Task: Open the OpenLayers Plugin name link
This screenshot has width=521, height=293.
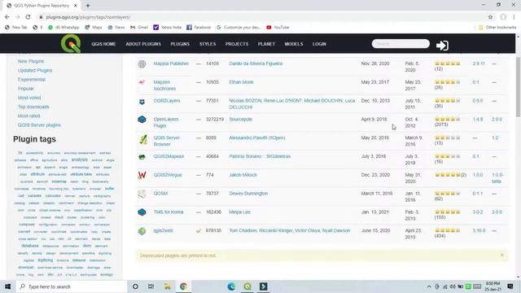Action: click(x=165, y=122)
